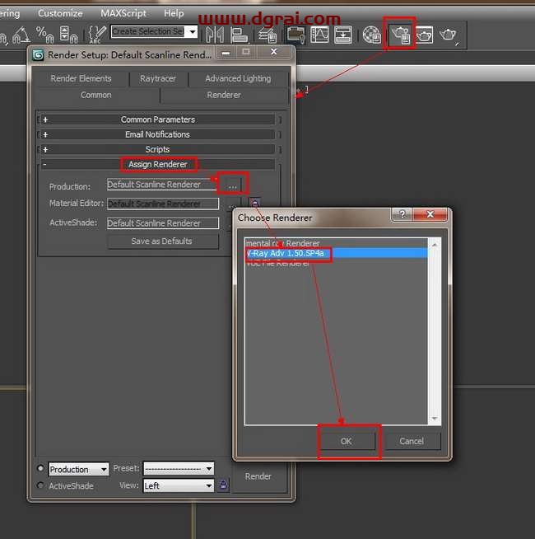Open the Rendered Frame Window icon

(425, 35)
